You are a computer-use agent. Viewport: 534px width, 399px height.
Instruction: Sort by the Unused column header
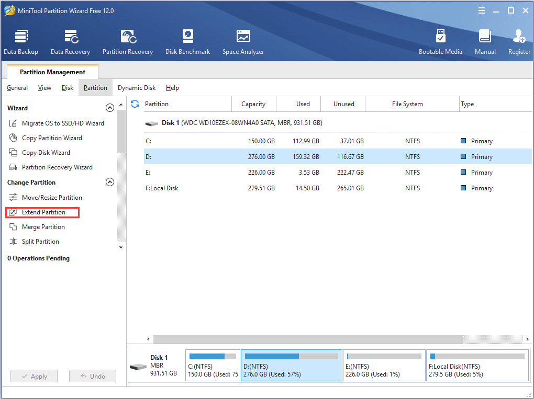tap(343, 104)
